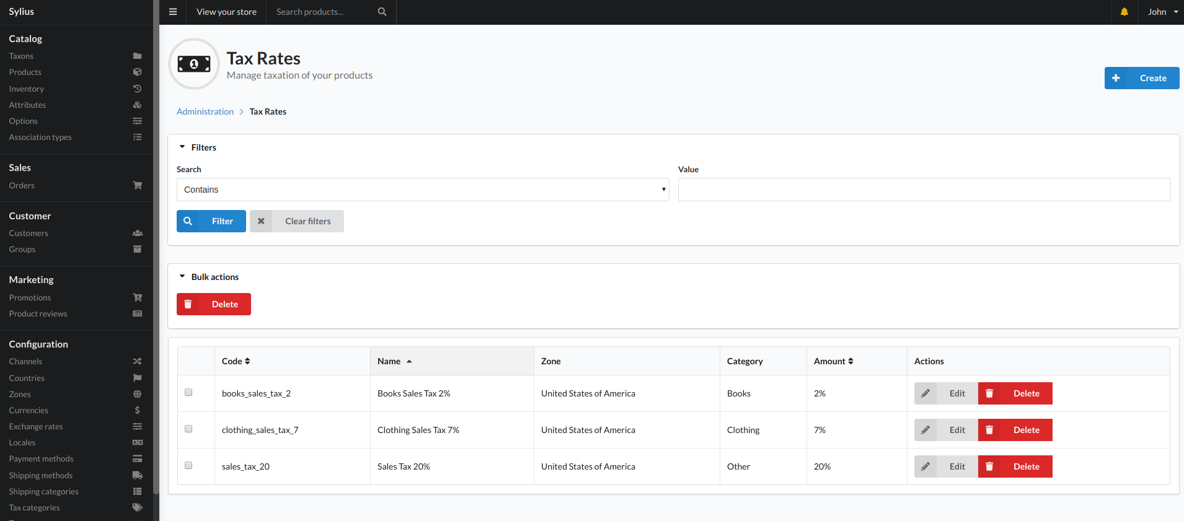Screen dimensions: 1184x521
Task: Click the Payment methods card icon
Action: pyautogui.click(x=137, y=458)
